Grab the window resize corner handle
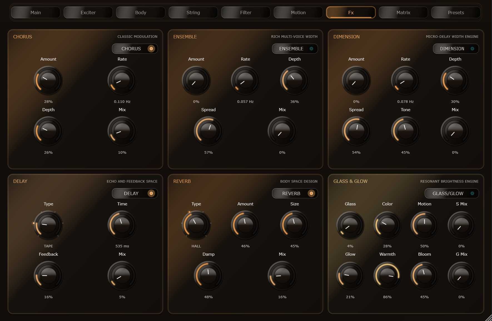This screenshot has height=321, width=492. (x=488, y=318)
